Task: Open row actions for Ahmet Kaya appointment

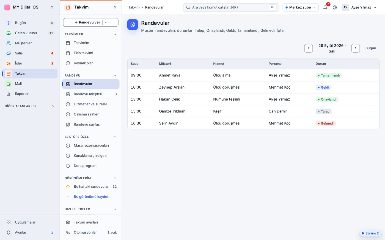Action: point(373,75)
